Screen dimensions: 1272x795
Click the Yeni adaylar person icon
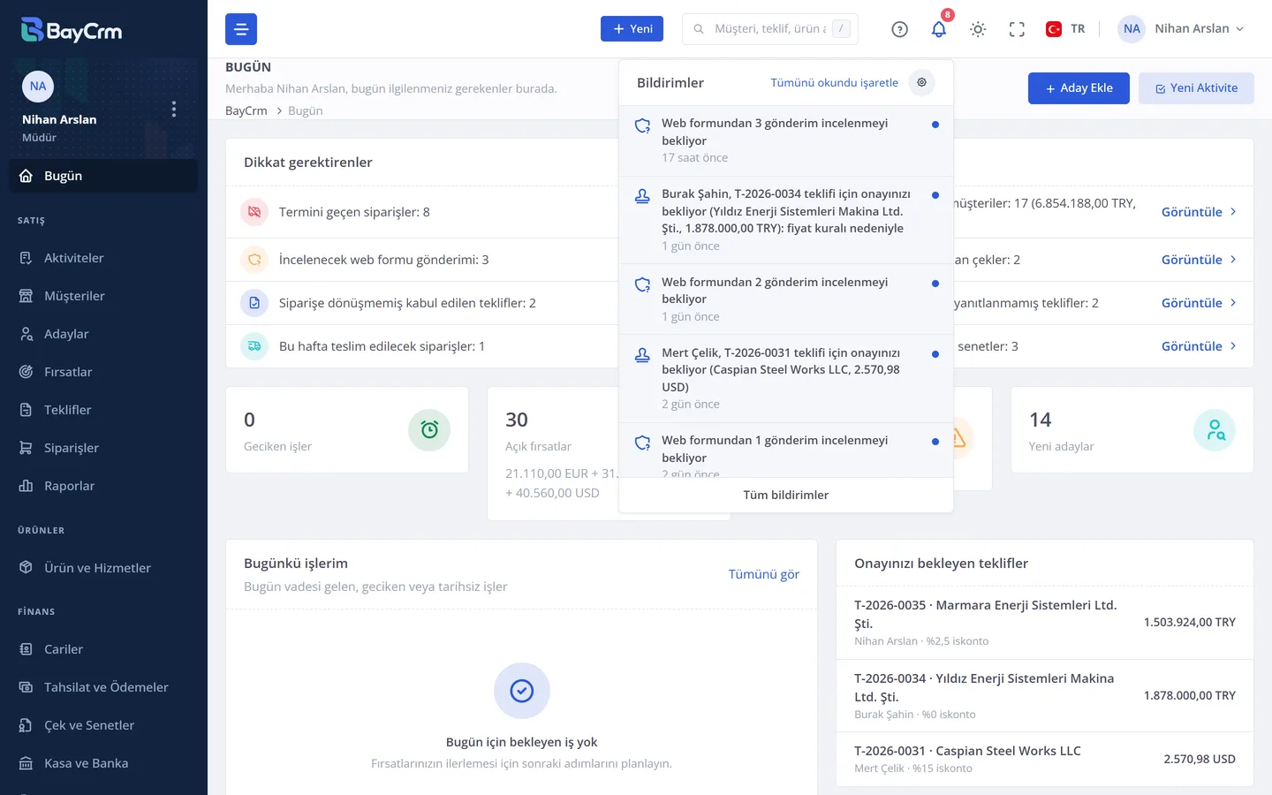(1215, 429)
